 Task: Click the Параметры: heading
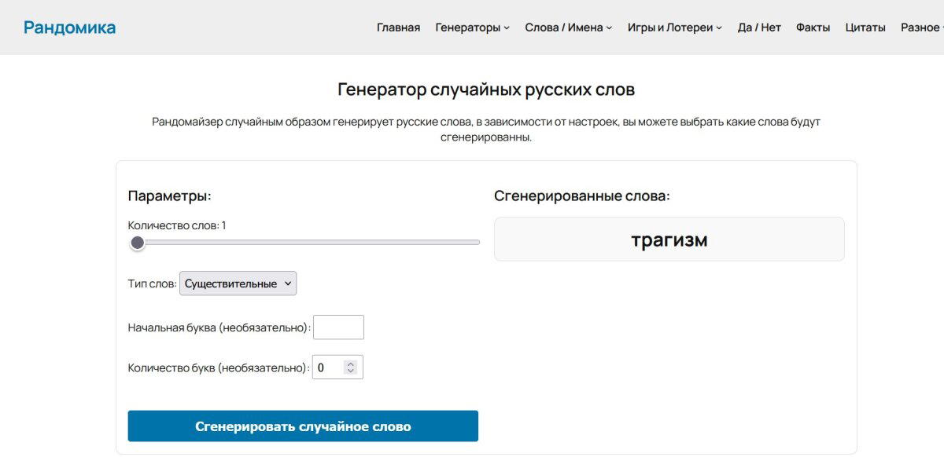point(170,196)
